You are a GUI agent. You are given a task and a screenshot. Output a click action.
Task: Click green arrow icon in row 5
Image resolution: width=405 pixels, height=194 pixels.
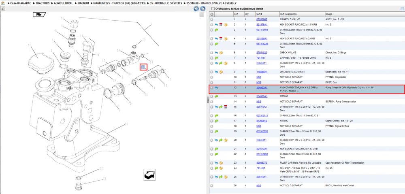pyautogui.click(x=216, y=44)
